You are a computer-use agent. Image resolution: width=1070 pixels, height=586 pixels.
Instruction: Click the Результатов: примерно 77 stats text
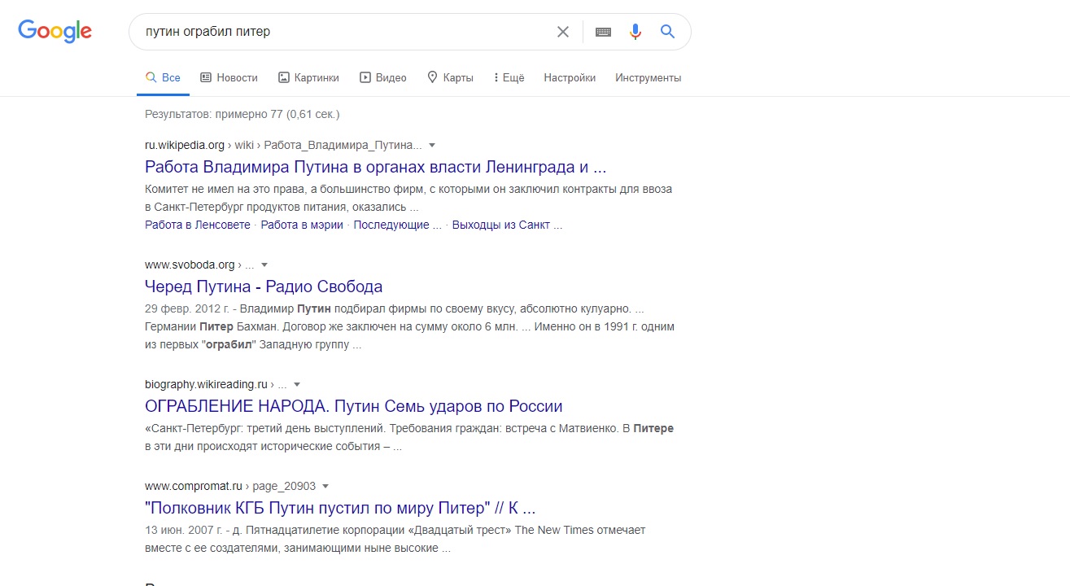point(242,114)
